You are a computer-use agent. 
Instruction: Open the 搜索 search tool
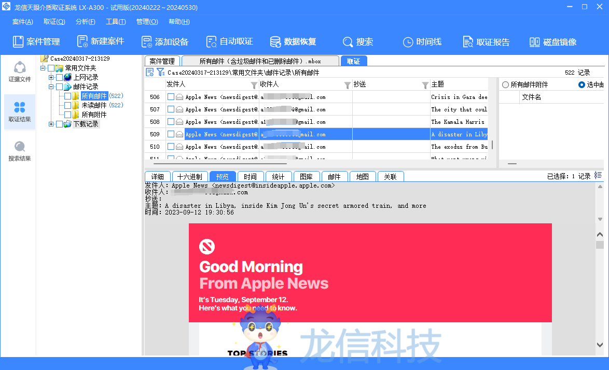(x=358, y=42)
